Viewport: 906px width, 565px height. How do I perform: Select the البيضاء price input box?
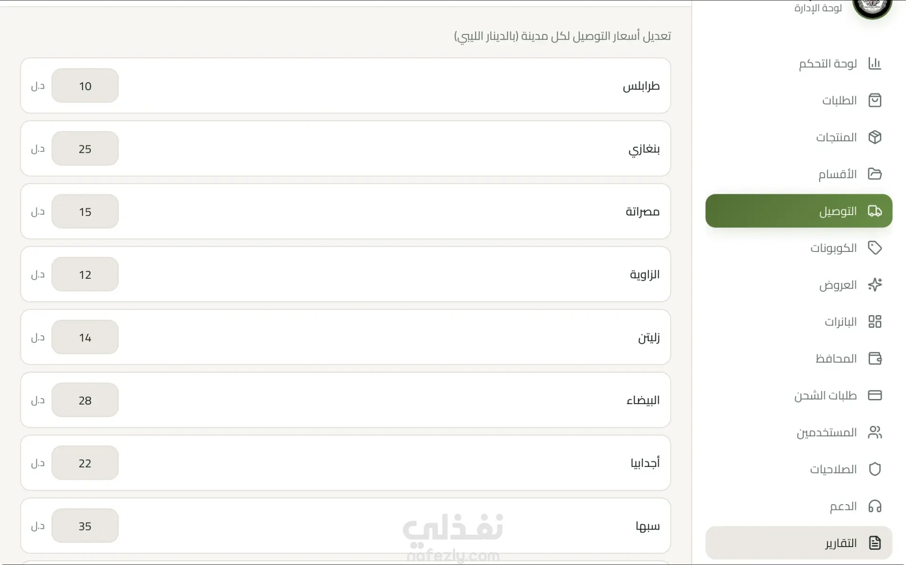click(x=85, y=400)
